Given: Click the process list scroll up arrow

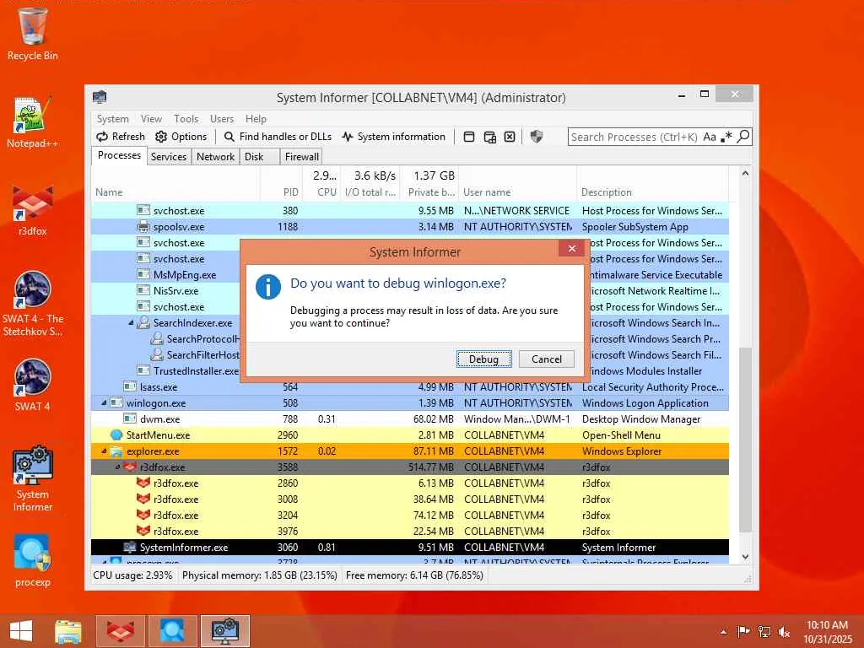Looking at the screenshot, I should [745, 174].
